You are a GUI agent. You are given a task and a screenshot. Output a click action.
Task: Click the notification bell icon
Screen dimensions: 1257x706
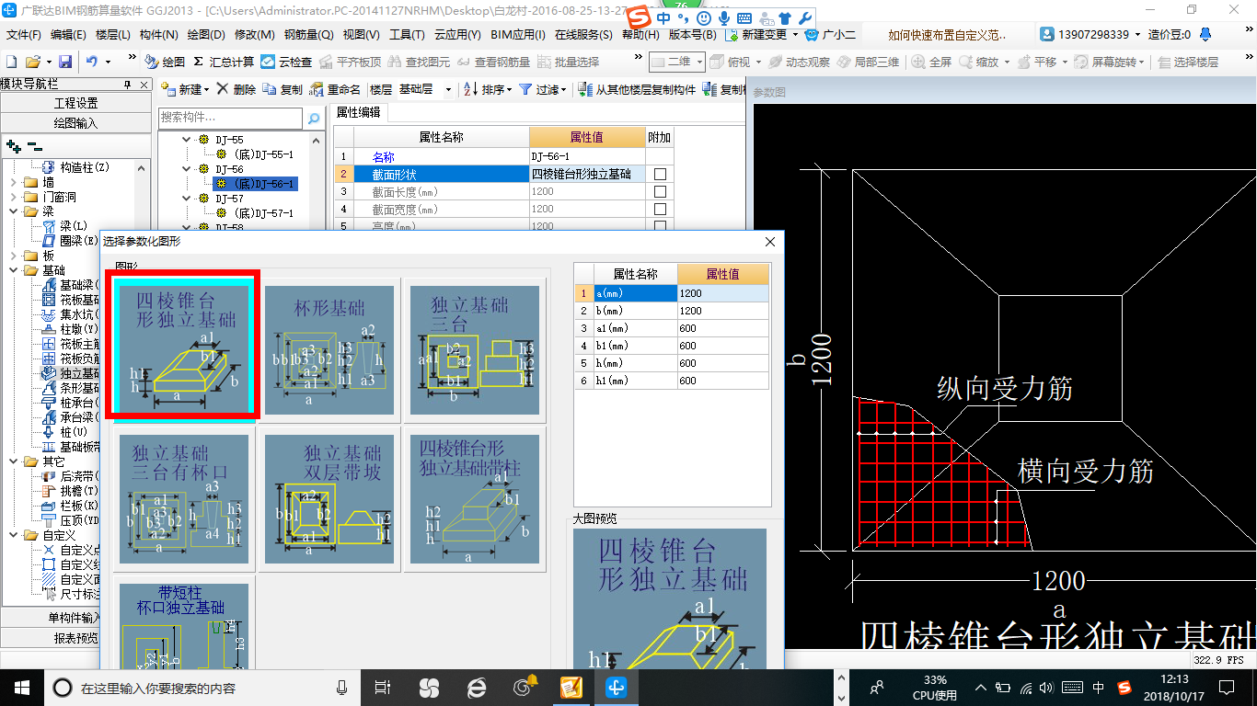[x=1206, y=34]
